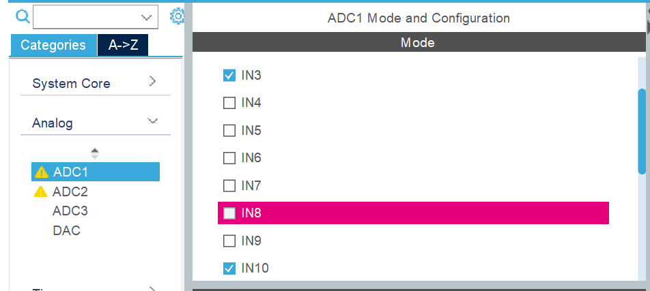650x291 pixels.
Task: Click the sort arrows above ADC1
Action: pos(95,154)
